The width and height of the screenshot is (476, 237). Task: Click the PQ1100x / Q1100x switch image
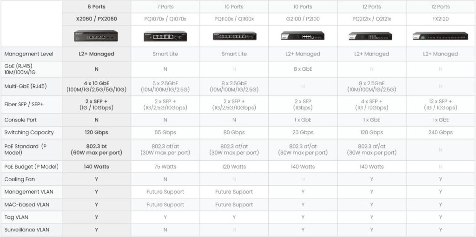coord(234,36)
